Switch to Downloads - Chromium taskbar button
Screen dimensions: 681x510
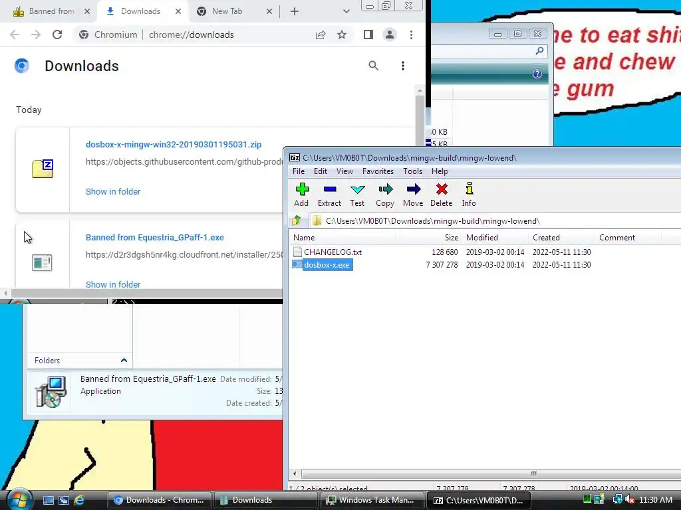(159, 500)
